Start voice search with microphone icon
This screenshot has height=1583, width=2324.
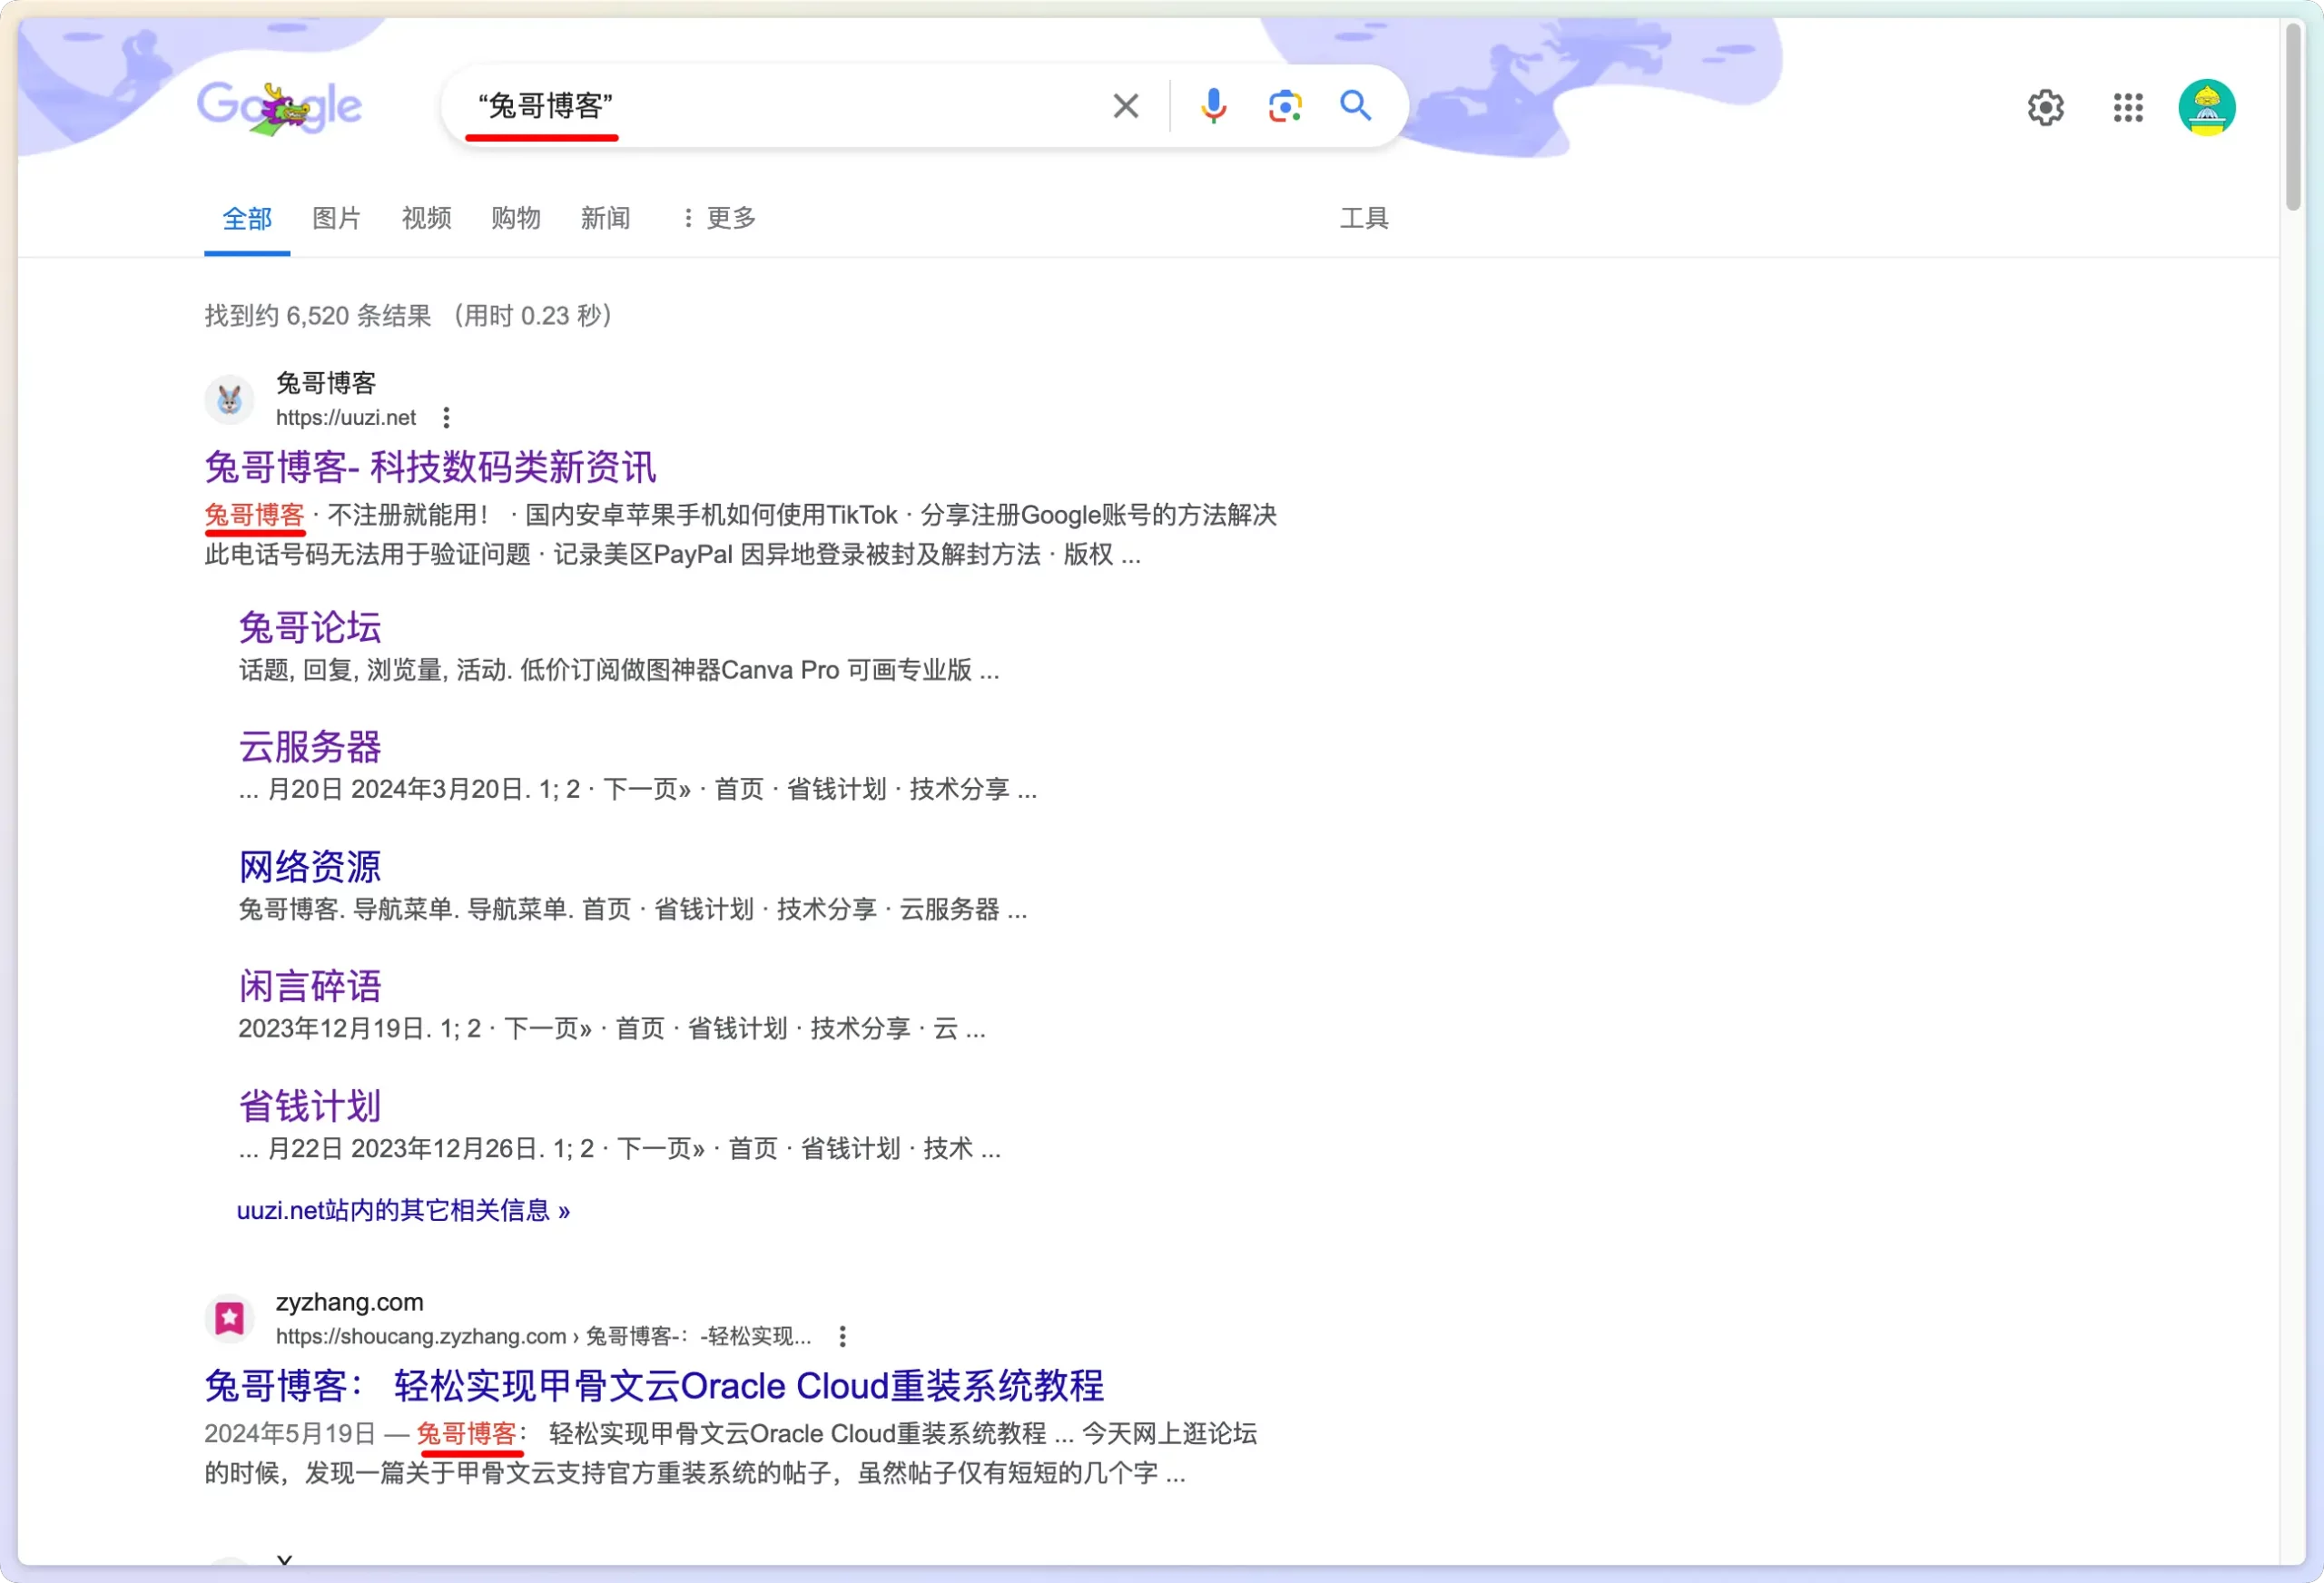[x=1213, y=106]
